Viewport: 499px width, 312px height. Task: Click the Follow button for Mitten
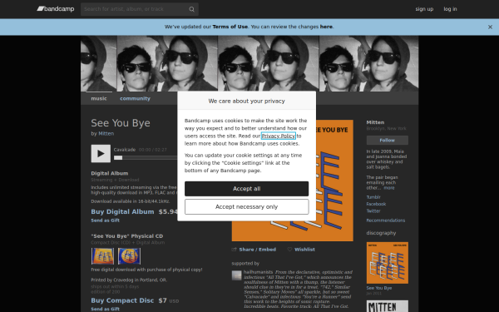(x=388, y=141)
